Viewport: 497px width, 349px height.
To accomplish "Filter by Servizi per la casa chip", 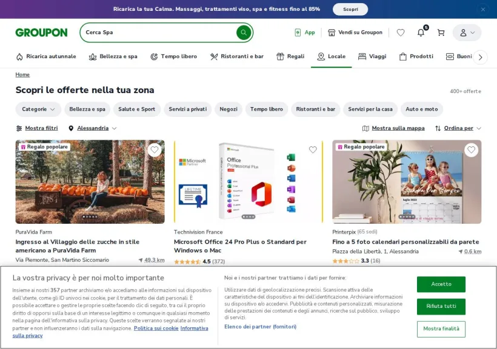I will (370, 109).
